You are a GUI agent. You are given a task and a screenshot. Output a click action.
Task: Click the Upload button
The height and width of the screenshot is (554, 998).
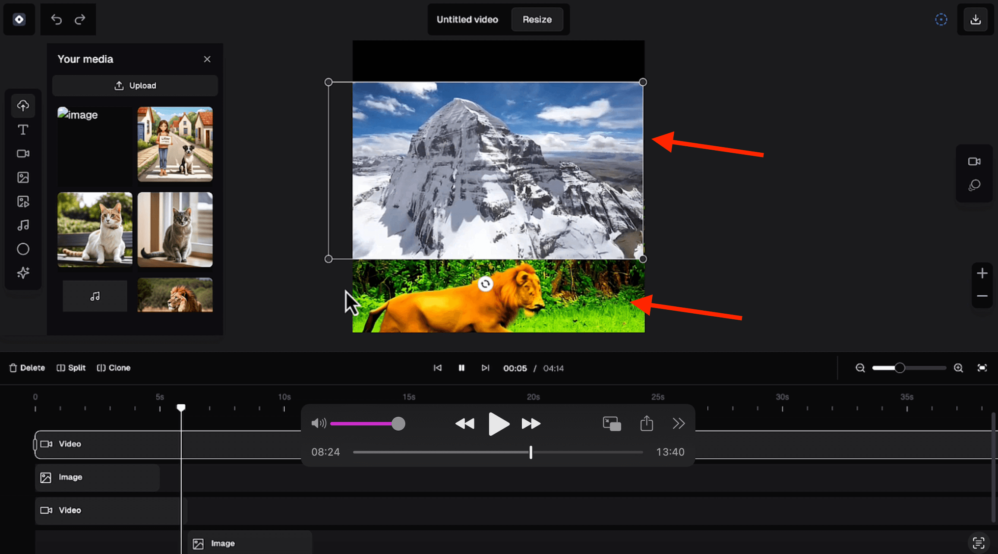[135, 85]
